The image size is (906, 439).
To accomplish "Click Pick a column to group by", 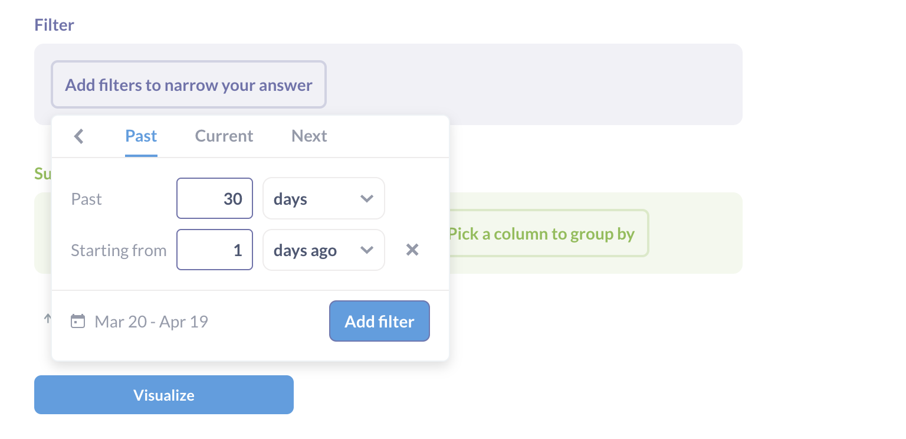I will point(541,234).
